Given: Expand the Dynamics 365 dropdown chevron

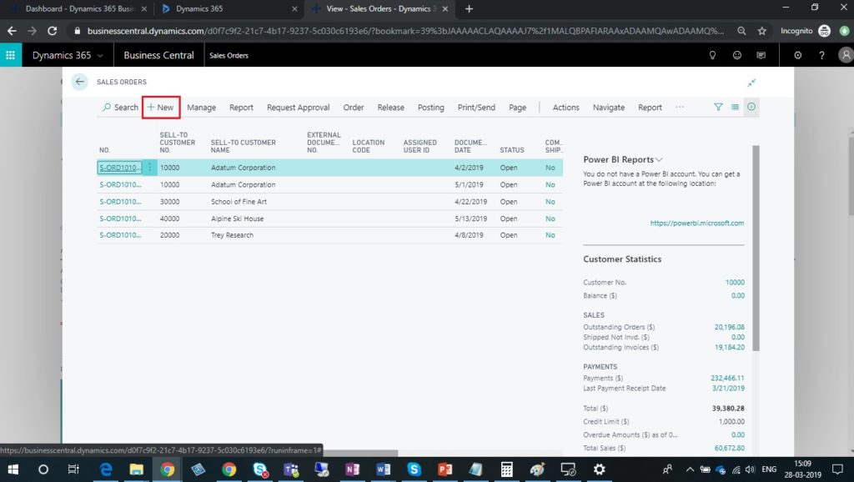Looking at the screenshot, I should point(100,56).
